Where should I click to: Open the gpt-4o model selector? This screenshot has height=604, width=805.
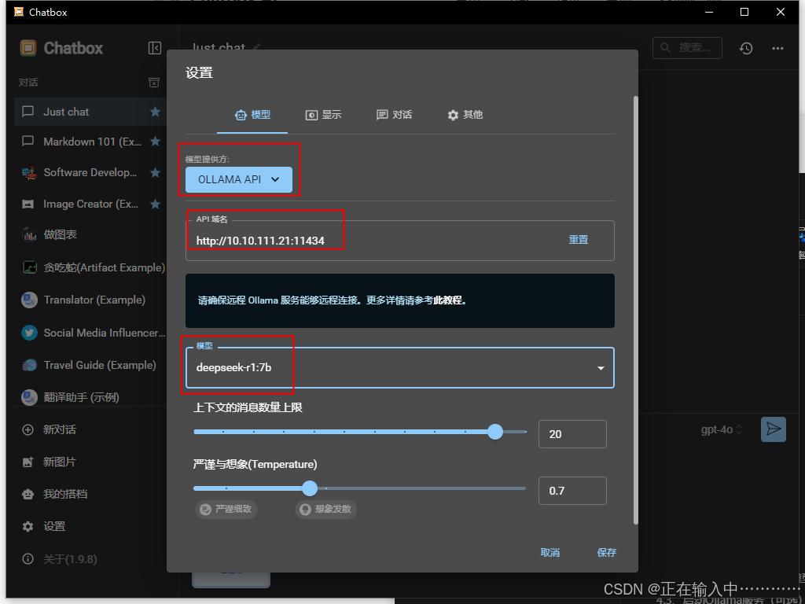pyautogui.click(x=722, y=430)
